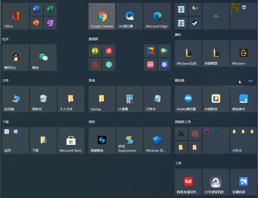Collapse folder using the up chevron tile
Viewport: 258px width, 198px height.
click(216, 16)
